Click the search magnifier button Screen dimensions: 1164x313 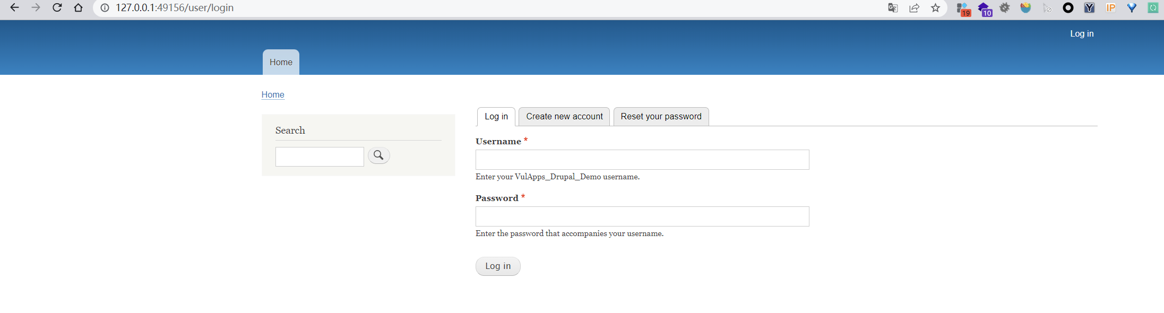click(x=378, y=155)
